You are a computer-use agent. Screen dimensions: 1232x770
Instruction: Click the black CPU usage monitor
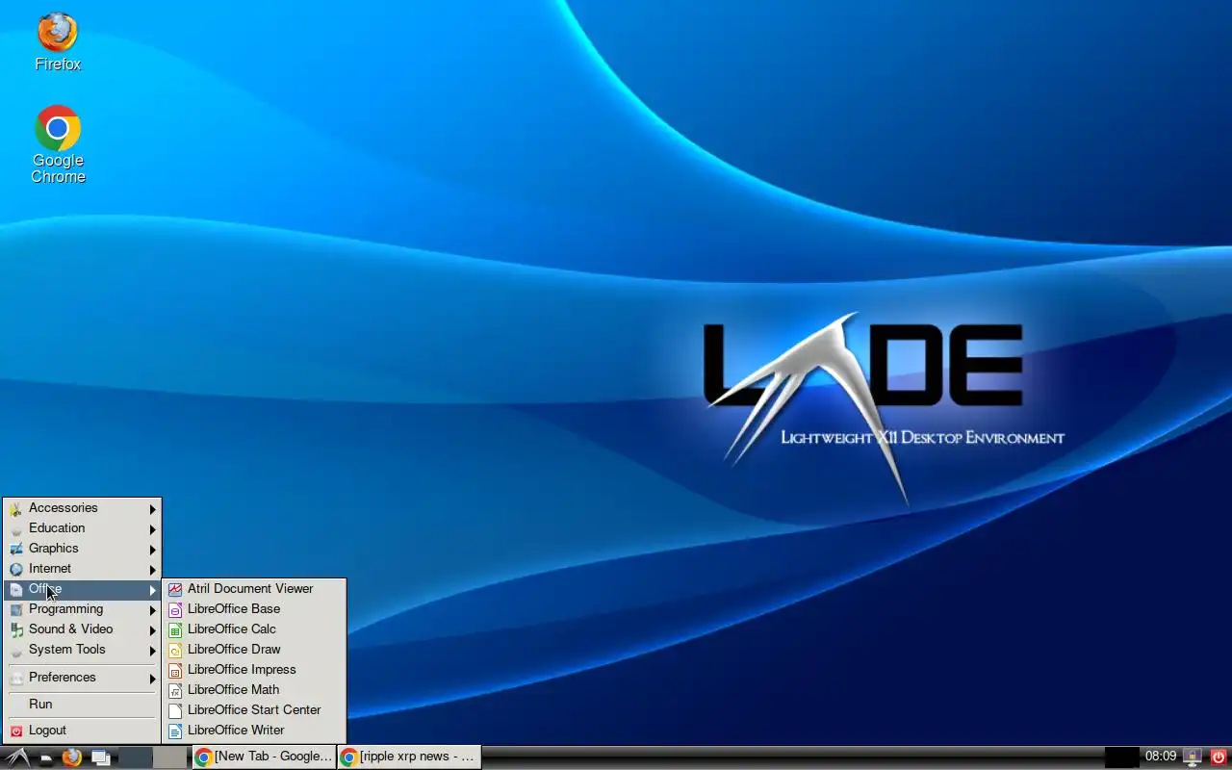(x=1122, y=757)
